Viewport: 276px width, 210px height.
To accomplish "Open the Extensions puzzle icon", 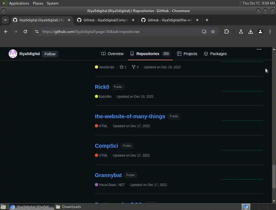I will 226,32.
